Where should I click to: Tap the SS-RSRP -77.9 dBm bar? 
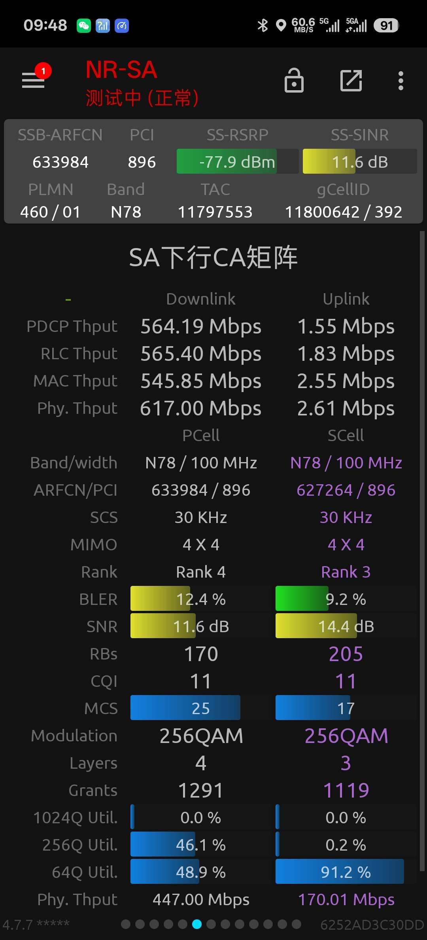pos(238,161)
